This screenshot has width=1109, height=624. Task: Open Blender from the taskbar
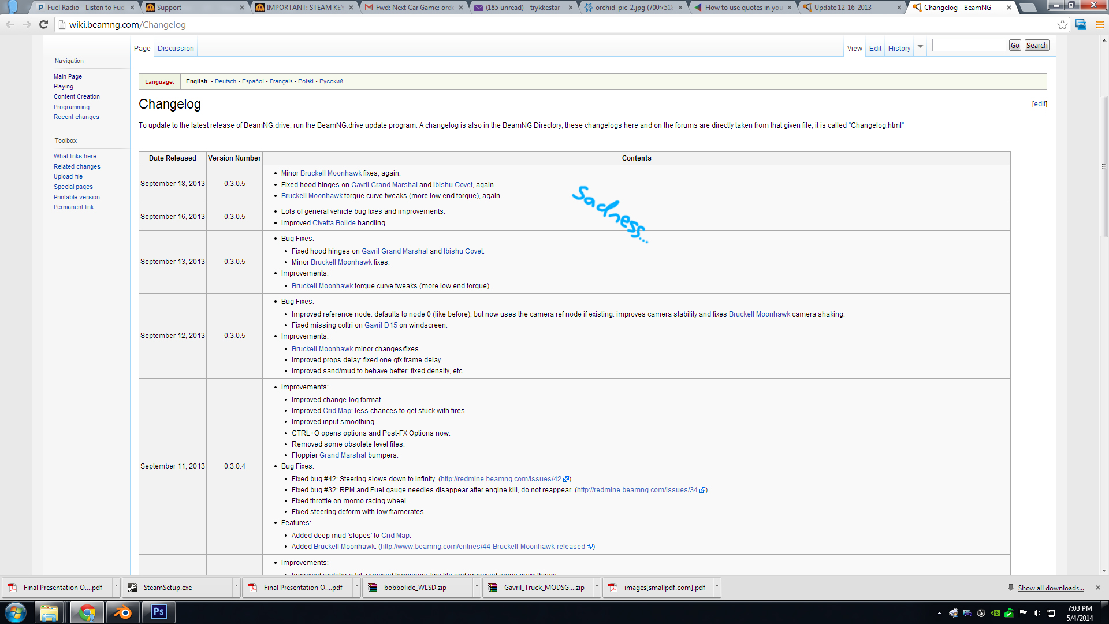122,612
